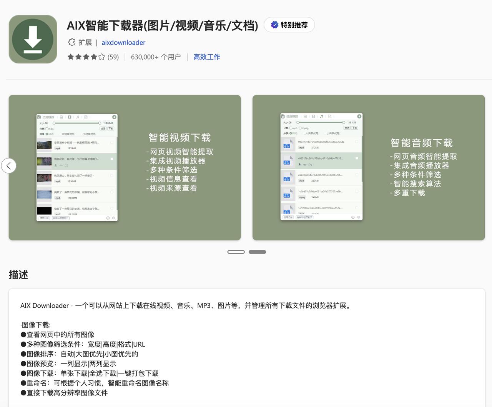Click the line 多种图像筛选条件
492x407 pixels.
83,344
